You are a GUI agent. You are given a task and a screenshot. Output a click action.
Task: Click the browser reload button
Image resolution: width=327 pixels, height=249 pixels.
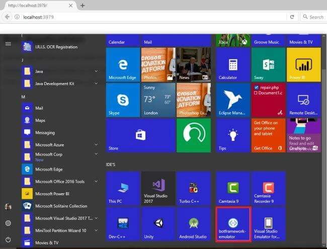point(292,17)
